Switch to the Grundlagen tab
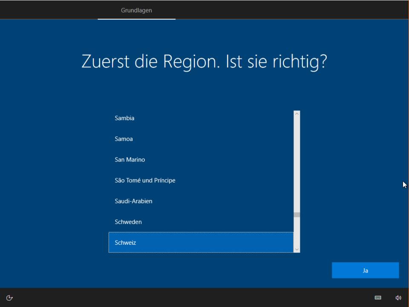This screenshot has width=409, height=307. [x=136, y=10]
